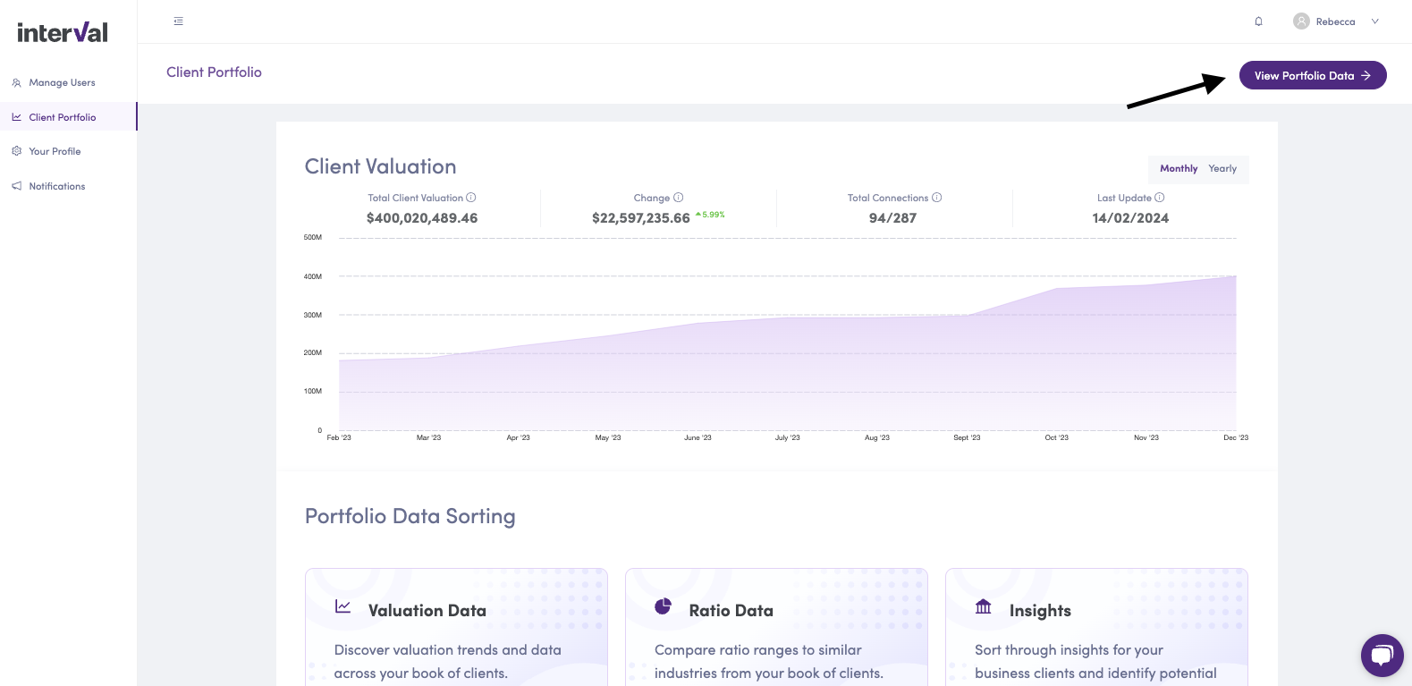1412x686 pixels.
Task: Open the notifications bell icon
Action: point(1258,21)
